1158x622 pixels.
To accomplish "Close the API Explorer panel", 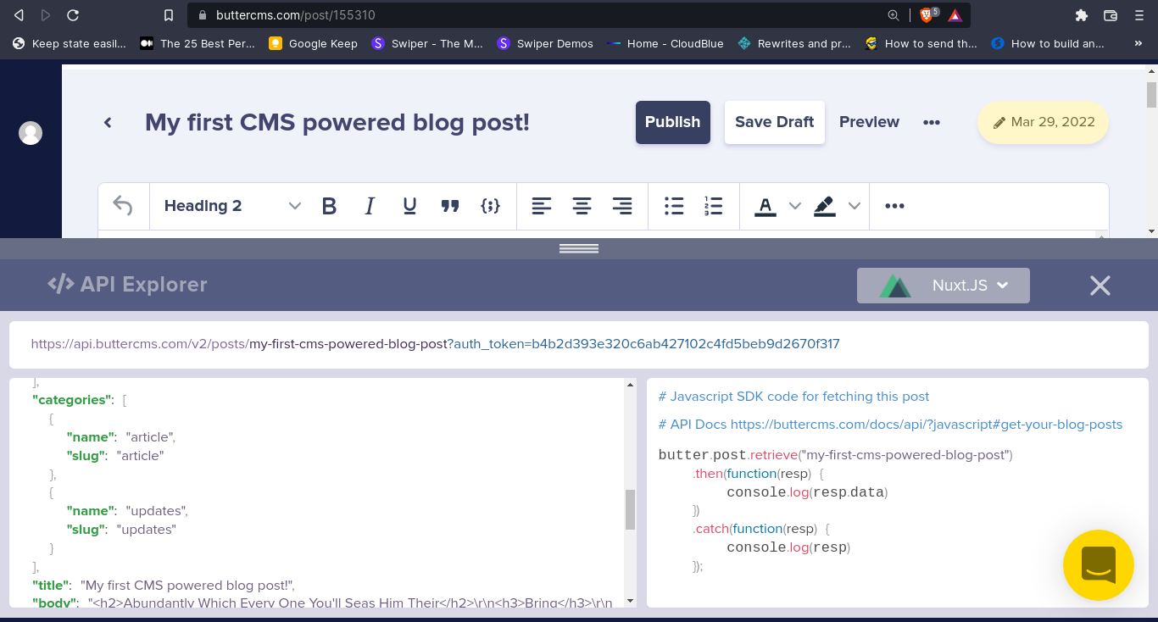I will [x=1100, y=286].
